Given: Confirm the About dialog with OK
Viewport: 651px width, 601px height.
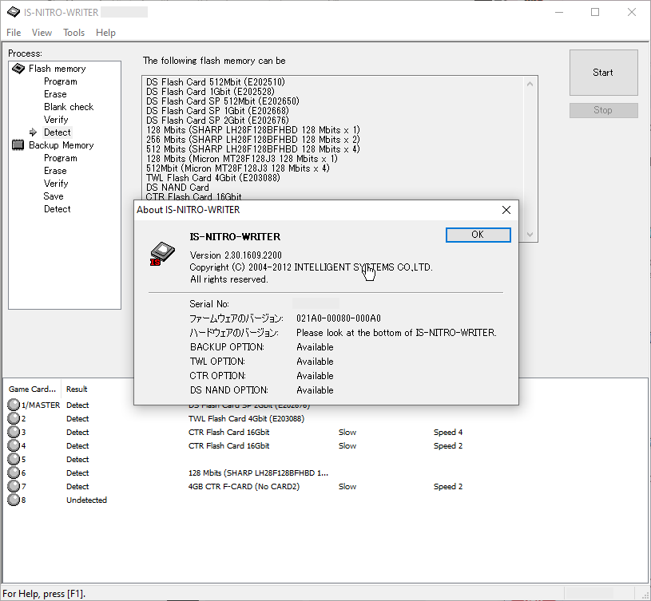Looking at the screenshot, I should tap(478, 235).
